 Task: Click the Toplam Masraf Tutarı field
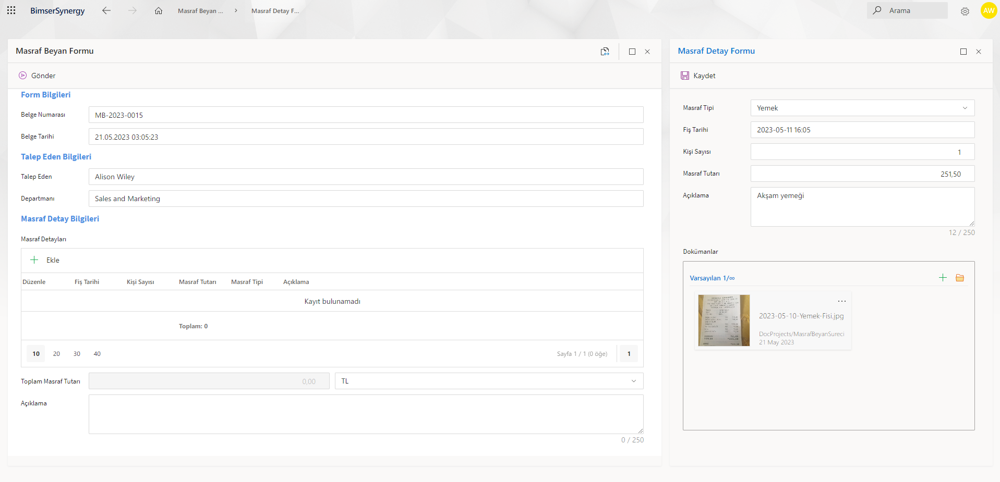point(209,381)
